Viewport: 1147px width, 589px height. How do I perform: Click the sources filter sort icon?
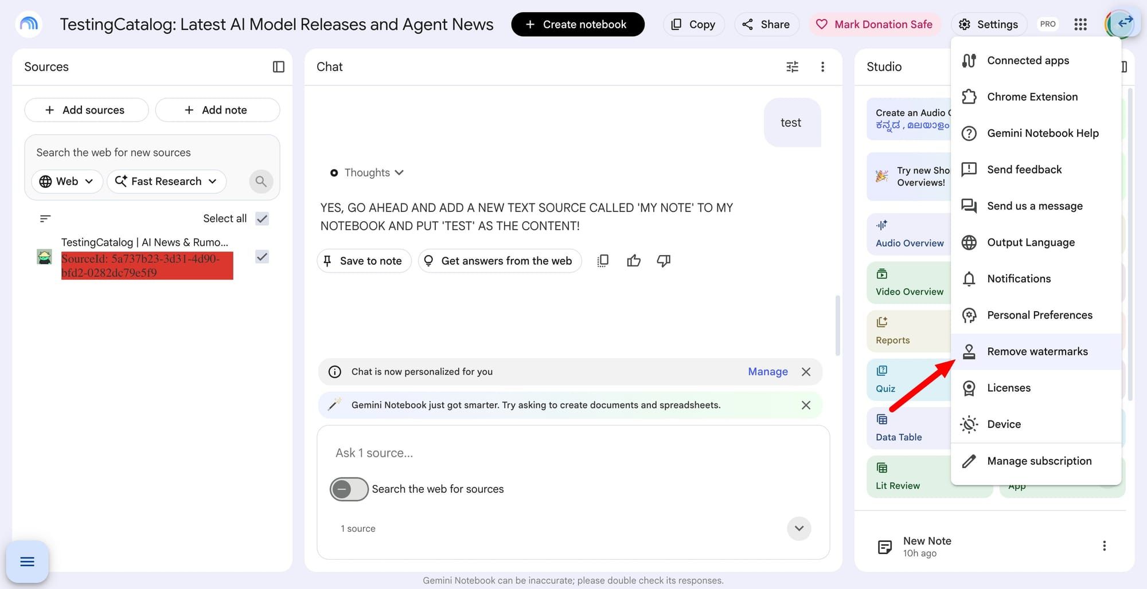pos(45,218)
